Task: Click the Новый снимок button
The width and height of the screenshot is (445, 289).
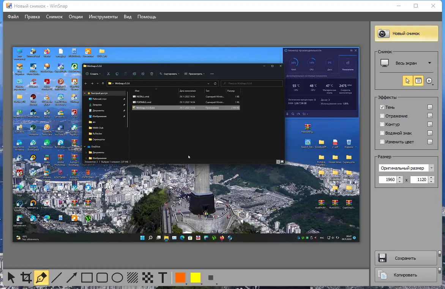Action: 406,33
